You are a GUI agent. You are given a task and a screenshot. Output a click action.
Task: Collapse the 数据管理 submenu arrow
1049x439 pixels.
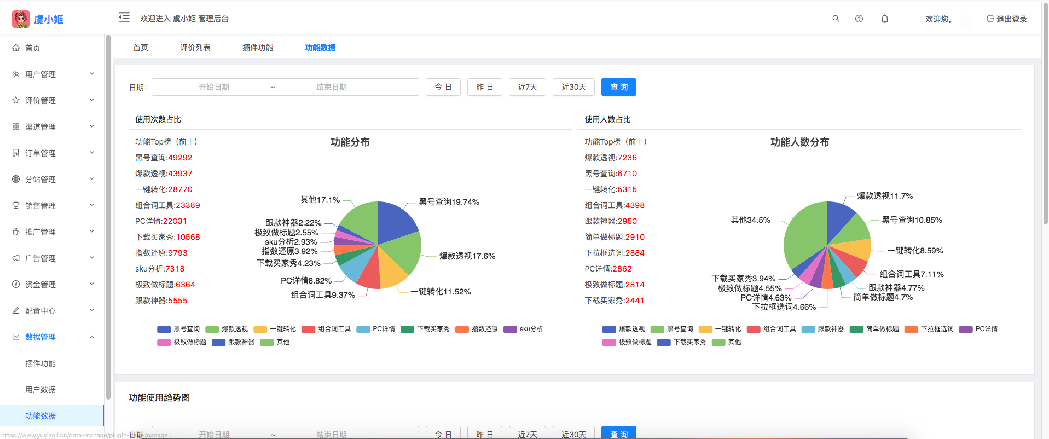[x=92, y=337]
